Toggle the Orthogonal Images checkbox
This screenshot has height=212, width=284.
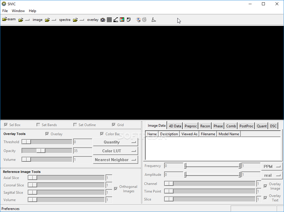[116, 189]
